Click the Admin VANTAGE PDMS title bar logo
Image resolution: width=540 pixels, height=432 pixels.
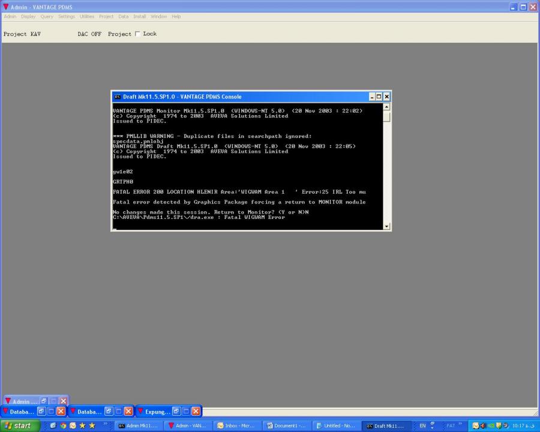pos(6,7)
